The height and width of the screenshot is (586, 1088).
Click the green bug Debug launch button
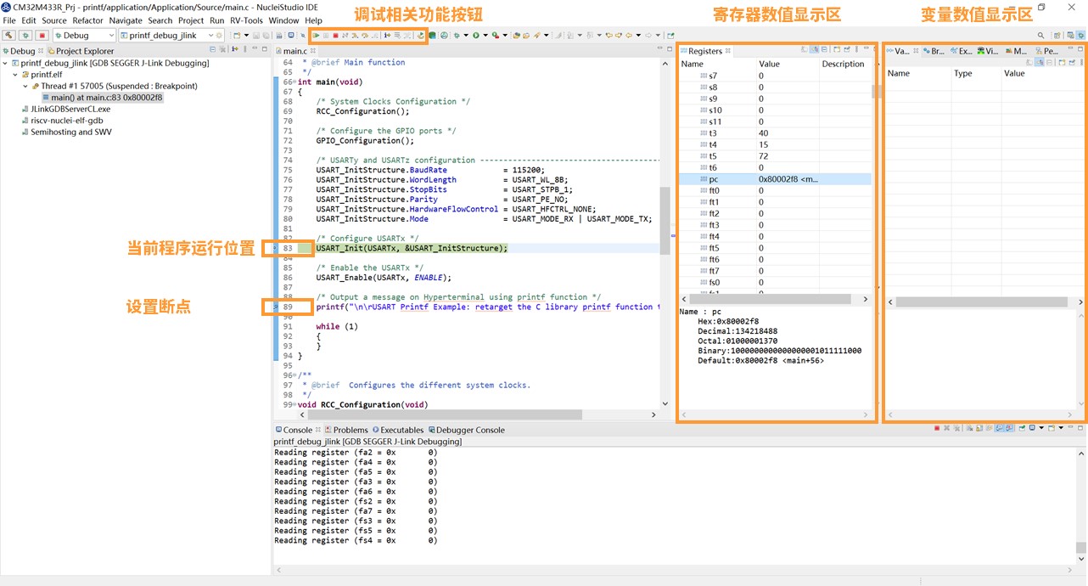point(25,36)
